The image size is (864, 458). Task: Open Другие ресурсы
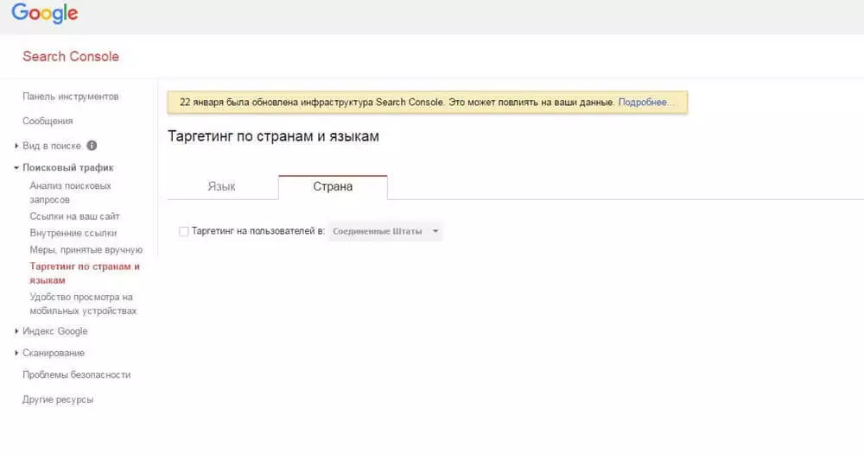[58, 399]
